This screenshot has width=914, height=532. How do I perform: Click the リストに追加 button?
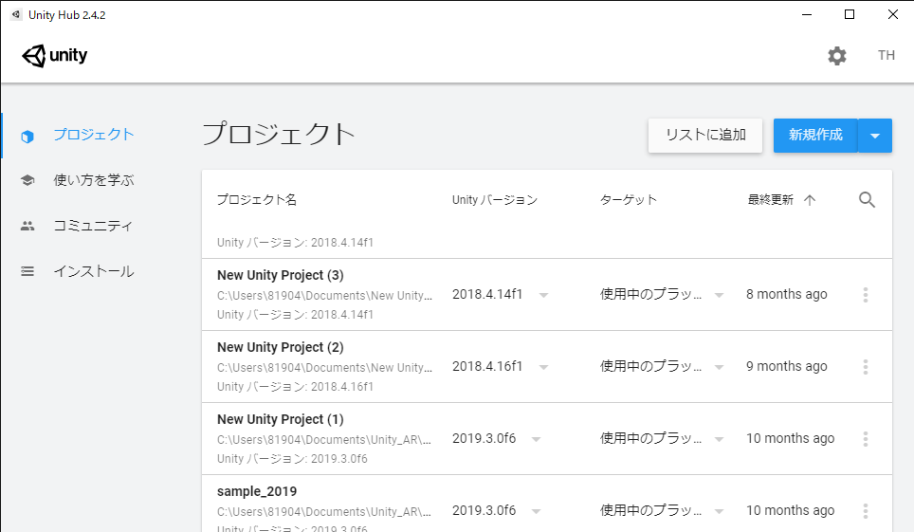[x=705, y=136]
